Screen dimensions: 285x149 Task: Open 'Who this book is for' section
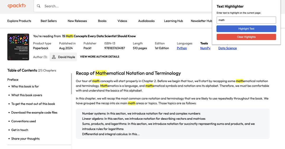pyautogui.click(x=25, y=86)
